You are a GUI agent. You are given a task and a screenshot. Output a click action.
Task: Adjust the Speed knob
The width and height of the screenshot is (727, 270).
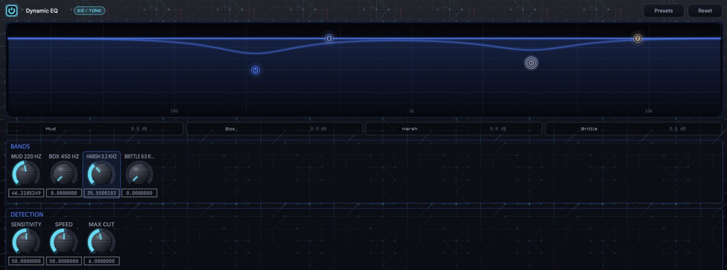pos(64,242)
